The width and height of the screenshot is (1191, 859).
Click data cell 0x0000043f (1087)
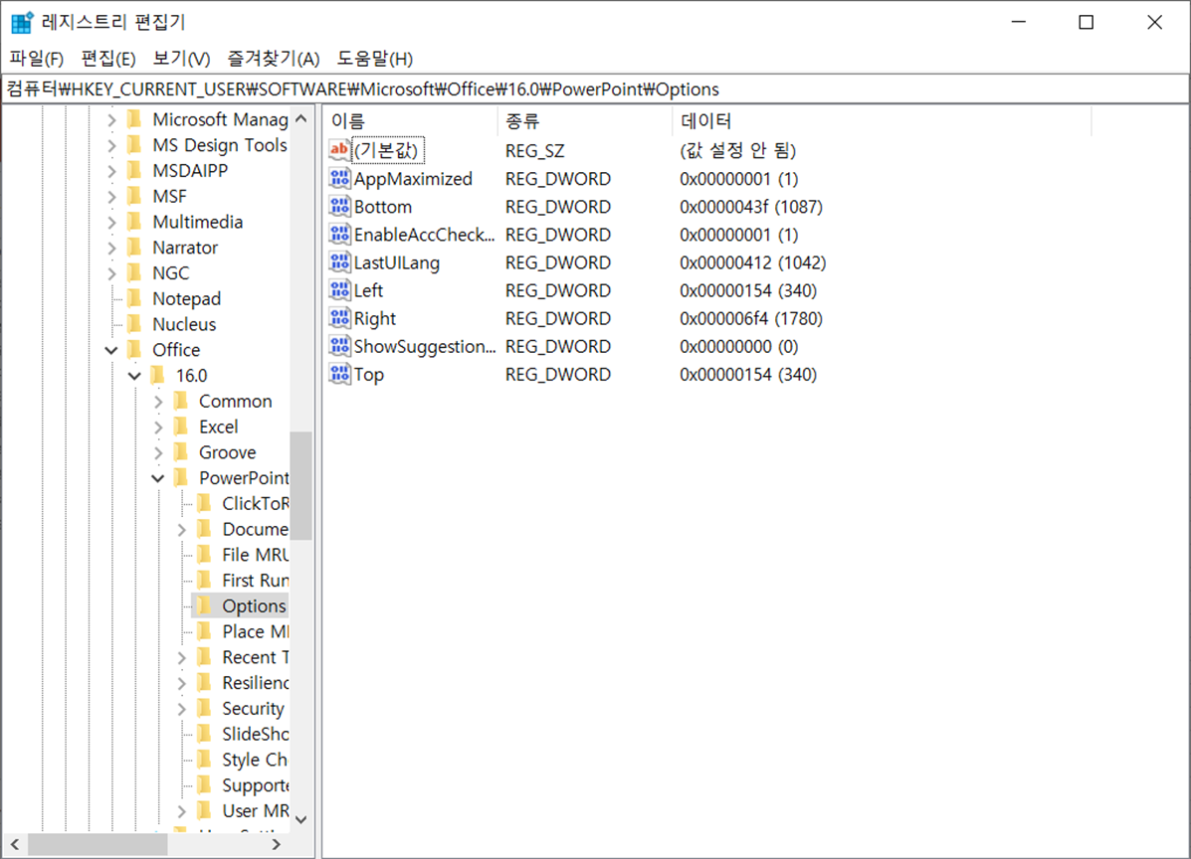(x=750, y=207)
